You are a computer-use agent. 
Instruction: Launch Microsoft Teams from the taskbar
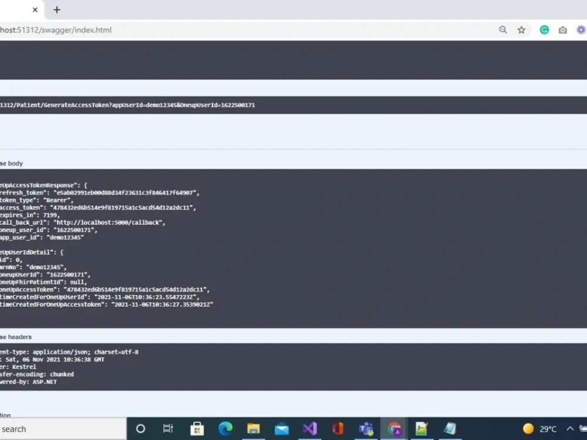tap(366, 428)
